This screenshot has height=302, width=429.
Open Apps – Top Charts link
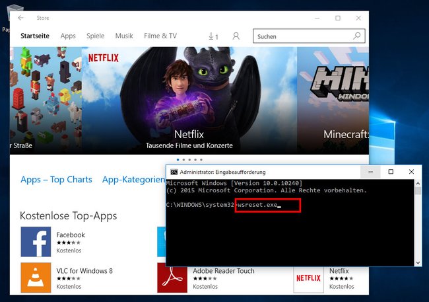click(56, 180)
